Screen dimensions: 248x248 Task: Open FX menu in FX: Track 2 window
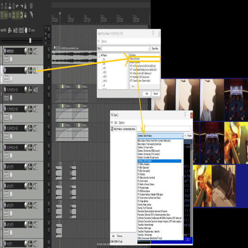click(x=112, y=123)
